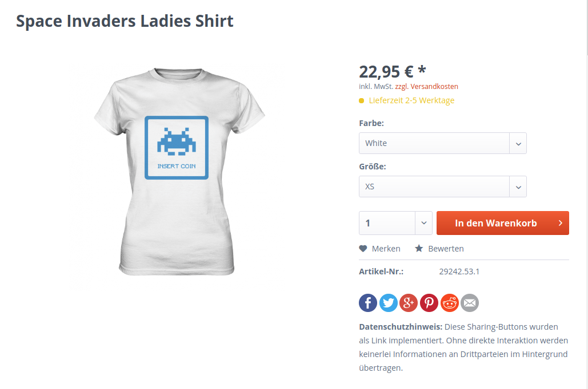Pin product with Pinterest icon

[x=429, y=302]
